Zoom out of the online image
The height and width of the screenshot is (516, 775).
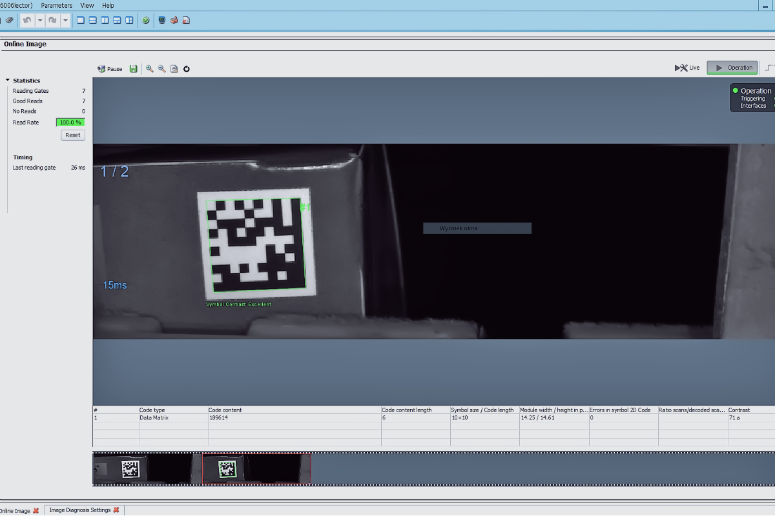(x=162, y=69)
